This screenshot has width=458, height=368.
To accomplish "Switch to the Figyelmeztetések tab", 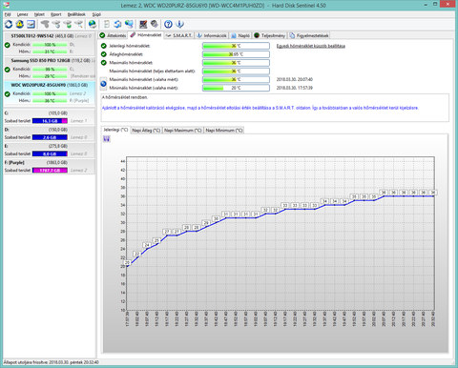I will (309, 35).
